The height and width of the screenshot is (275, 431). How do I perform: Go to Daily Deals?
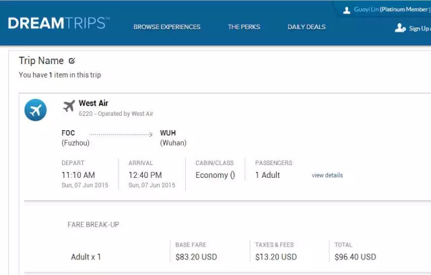click(306, 27)
